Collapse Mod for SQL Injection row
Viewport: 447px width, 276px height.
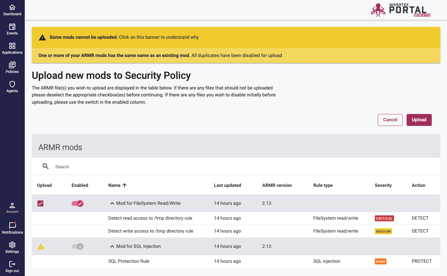coord(112,247)
